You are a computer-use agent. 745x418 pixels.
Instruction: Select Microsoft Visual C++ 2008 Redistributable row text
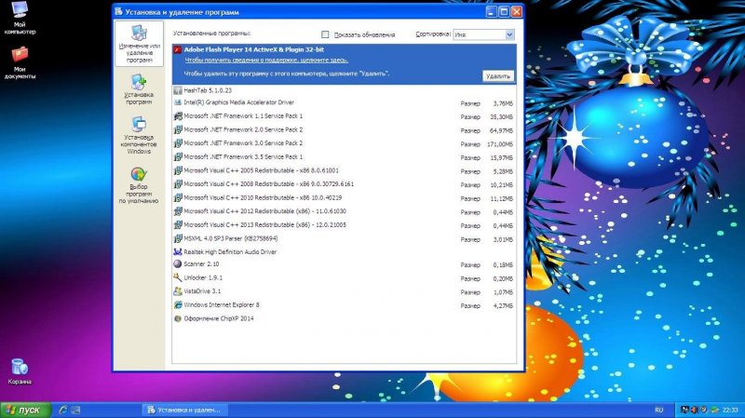tap(268, 184)
